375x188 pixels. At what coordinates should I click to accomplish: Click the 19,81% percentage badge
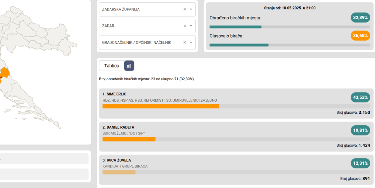[x=360, y=130]
